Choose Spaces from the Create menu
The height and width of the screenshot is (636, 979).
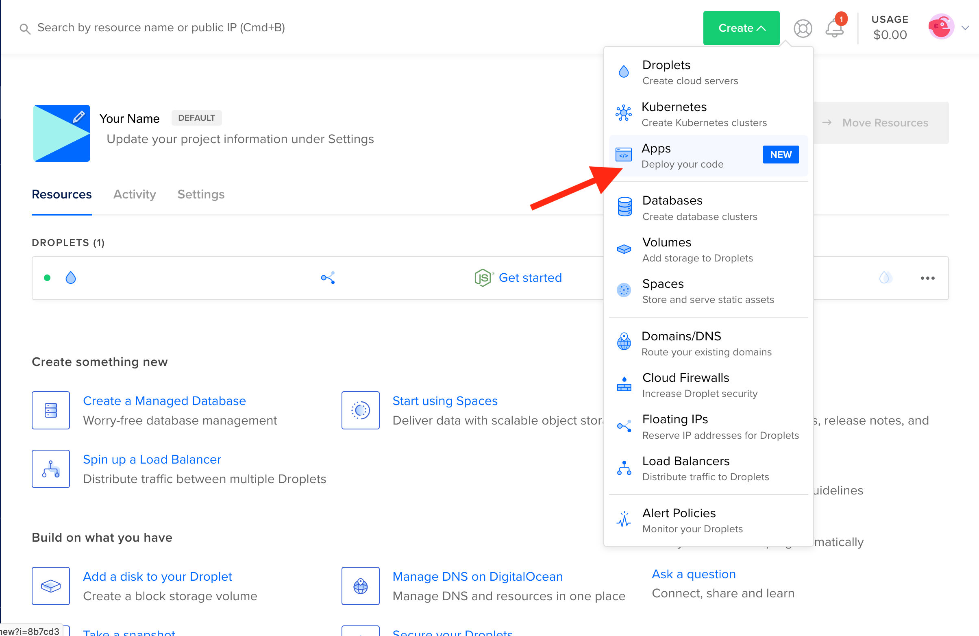pos(708,291)
